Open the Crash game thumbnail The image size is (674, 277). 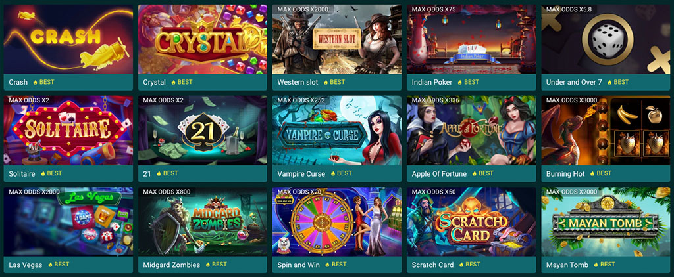coord(68,39)
